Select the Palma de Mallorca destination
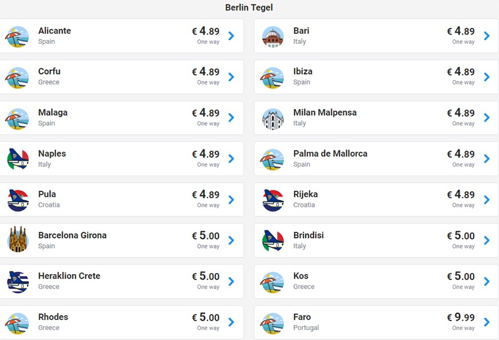The height and width of the screenshot is (340, 499). [330, 154]
